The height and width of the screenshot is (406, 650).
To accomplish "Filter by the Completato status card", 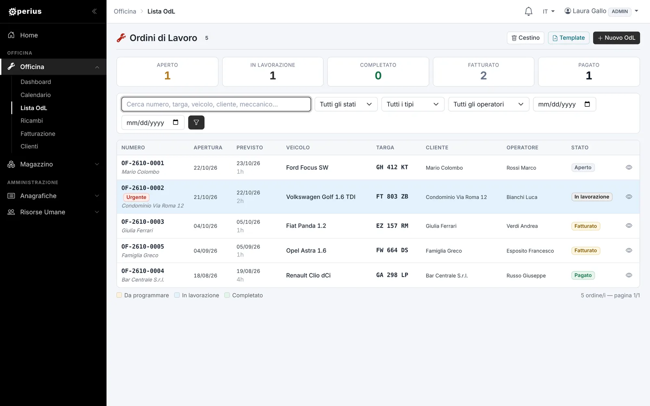I will pyautogui.click(x=378, y=71).
